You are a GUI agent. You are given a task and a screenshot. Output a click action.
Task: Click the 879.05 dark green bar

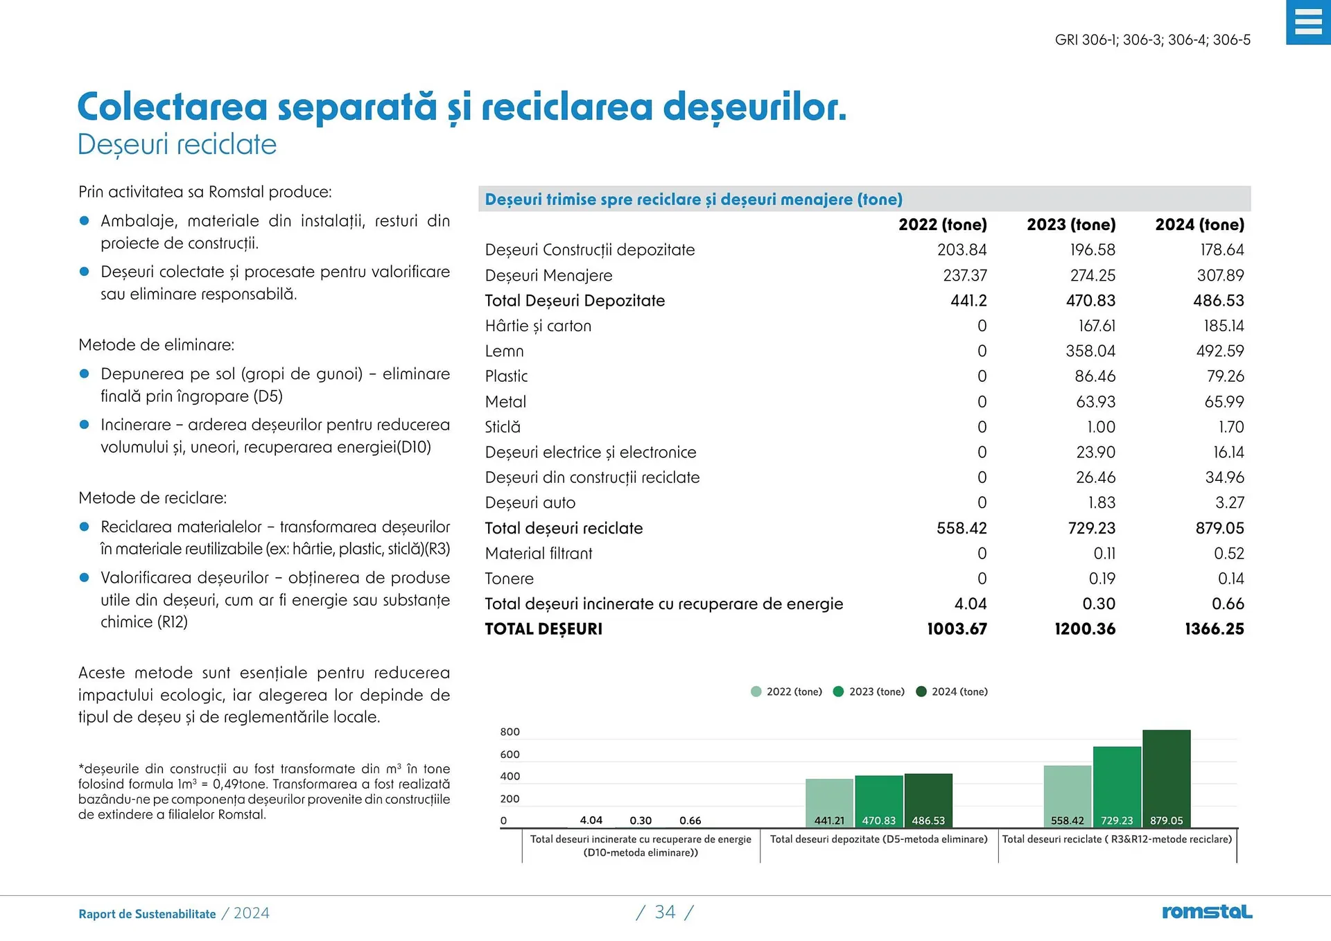coord(1167,776)
